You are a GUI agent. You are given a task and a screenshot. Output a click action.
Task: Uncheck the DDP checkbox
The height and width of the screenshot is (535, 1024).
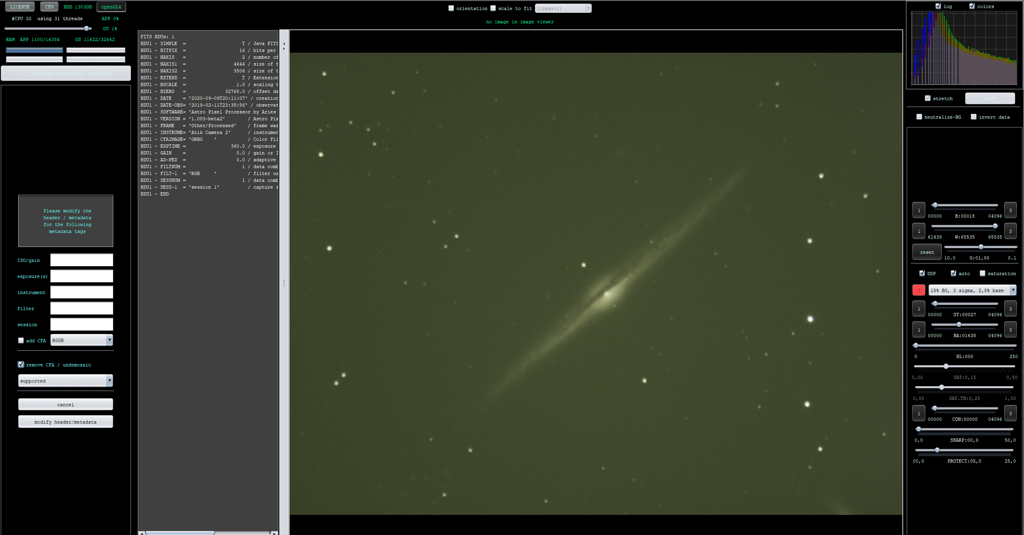click(x=922, y=273)
